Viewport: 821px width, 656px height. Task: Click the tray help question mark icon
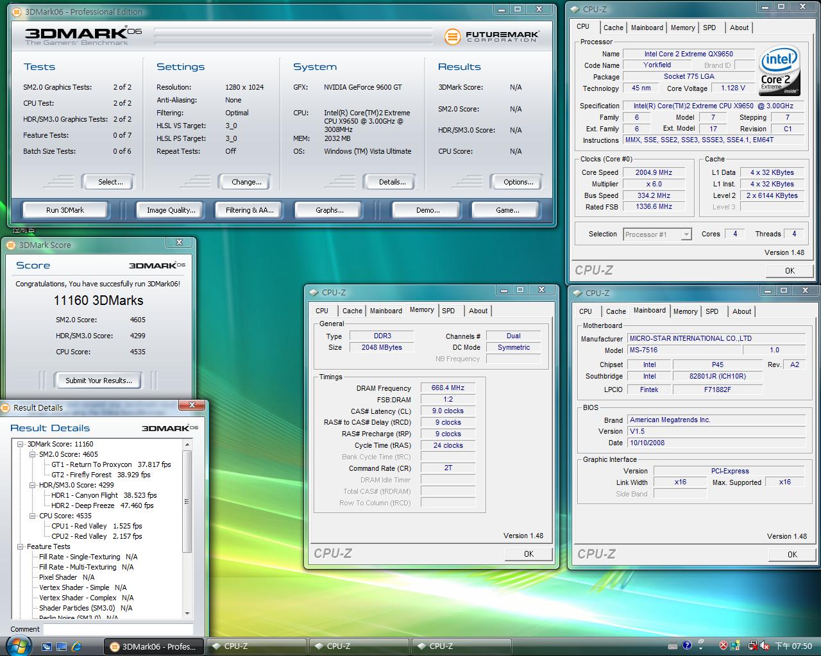point(687,646)
